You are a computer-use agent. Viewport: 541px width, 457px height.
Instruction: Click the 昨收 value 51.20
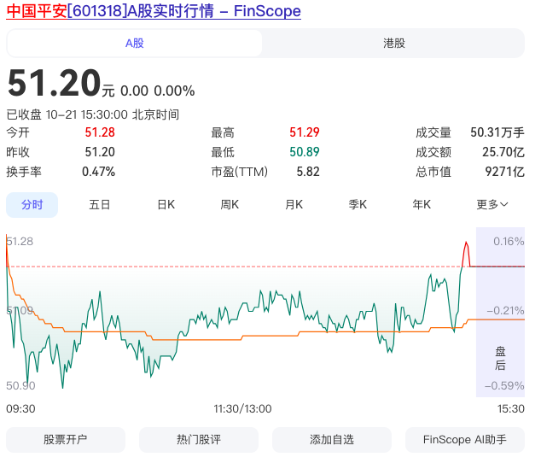point(100,152)
